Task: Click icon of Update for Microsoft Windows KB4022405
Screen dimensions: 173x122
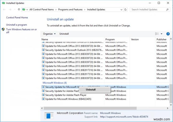Action: [x=43, y=99]
